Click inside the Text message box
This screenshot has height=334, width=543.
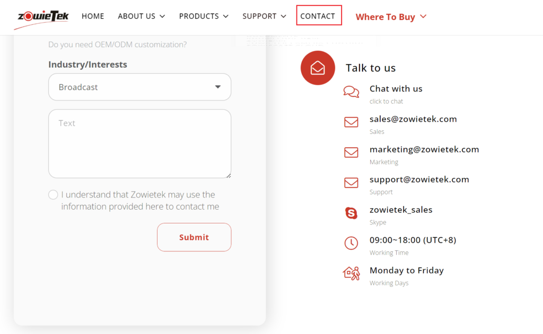139,143
